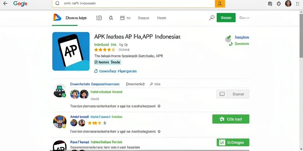The width and height of the screenshot is (303, 151).
Task: Click the magnifier icon inside search bar
Action: tap(57, 4)
